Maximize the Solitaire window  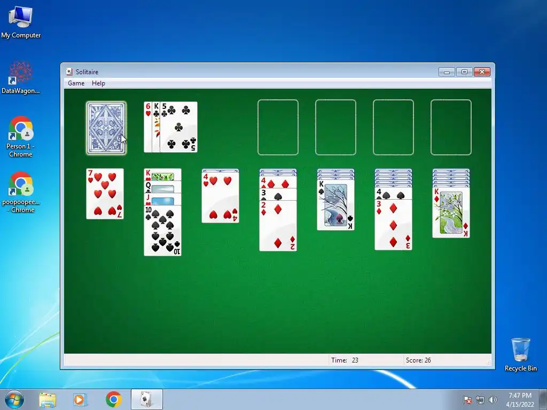[x=464, y=72]
